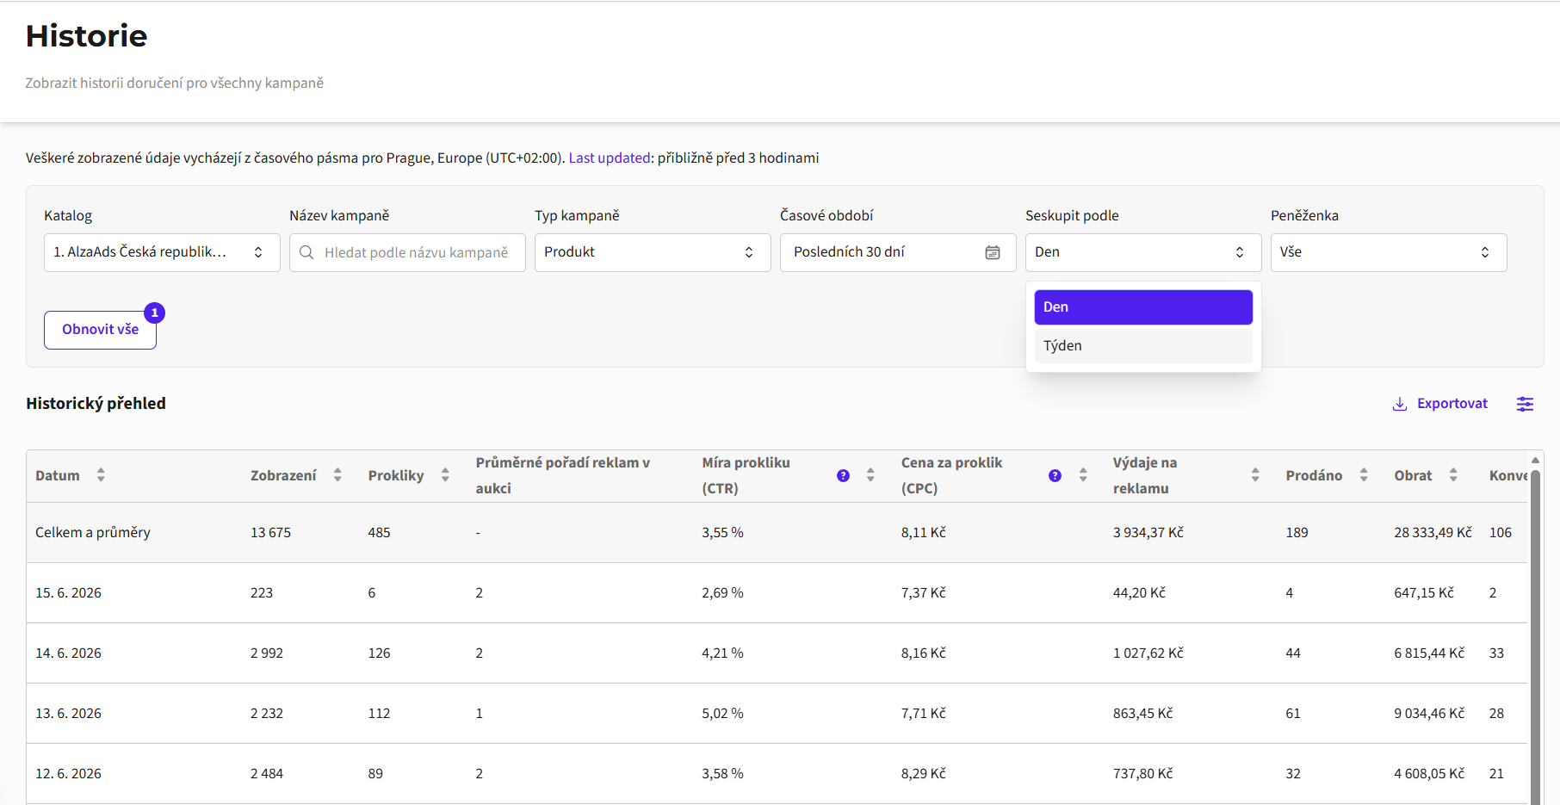
Task: Sort by Zobrazení column arrows
Action: [x=337, y=475]
